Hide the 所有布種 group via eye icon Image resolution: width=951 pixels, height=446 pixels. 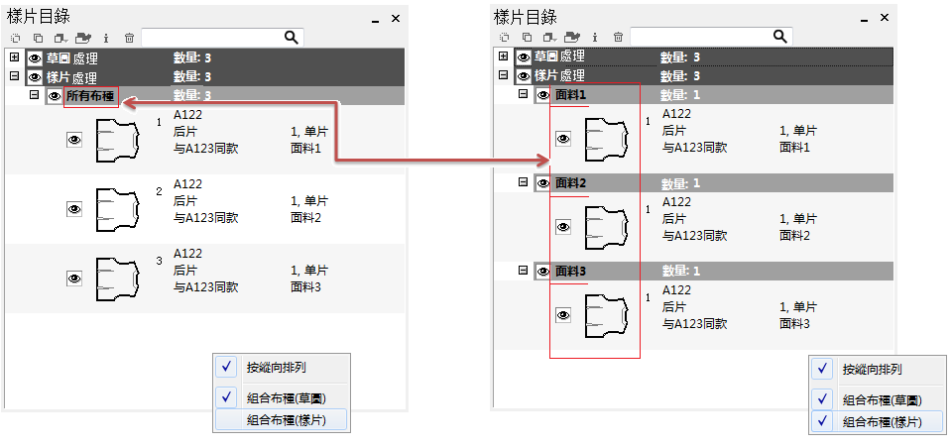coord(55,96)
